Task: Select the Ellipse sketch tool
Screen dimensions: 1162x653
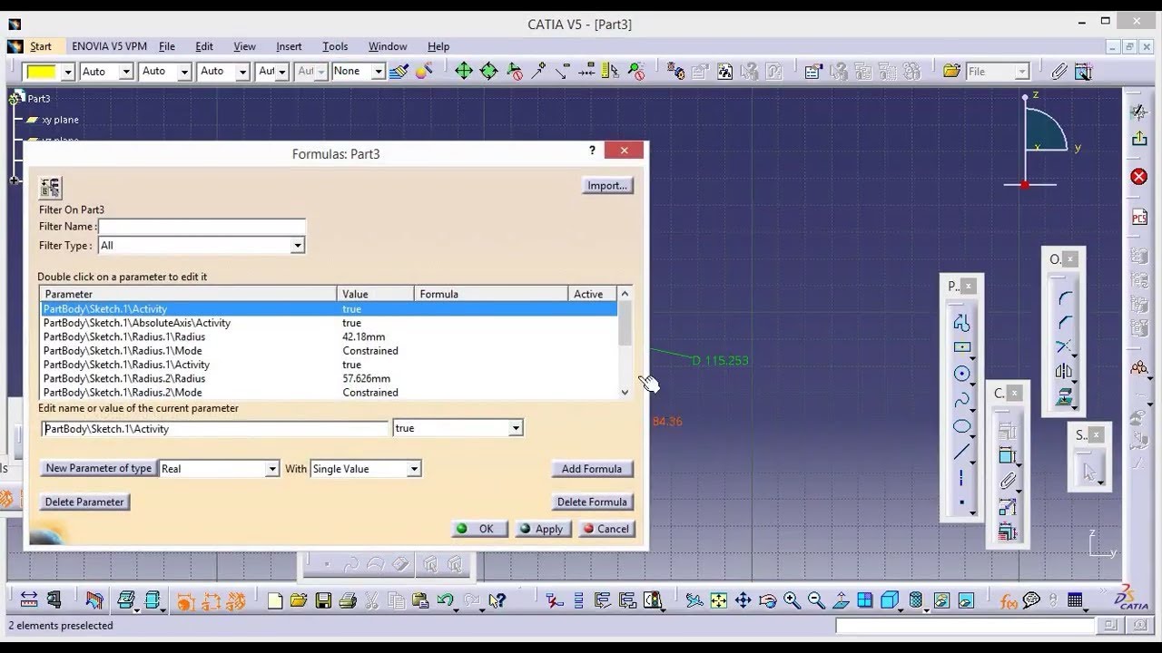Action: coord(961,426)
